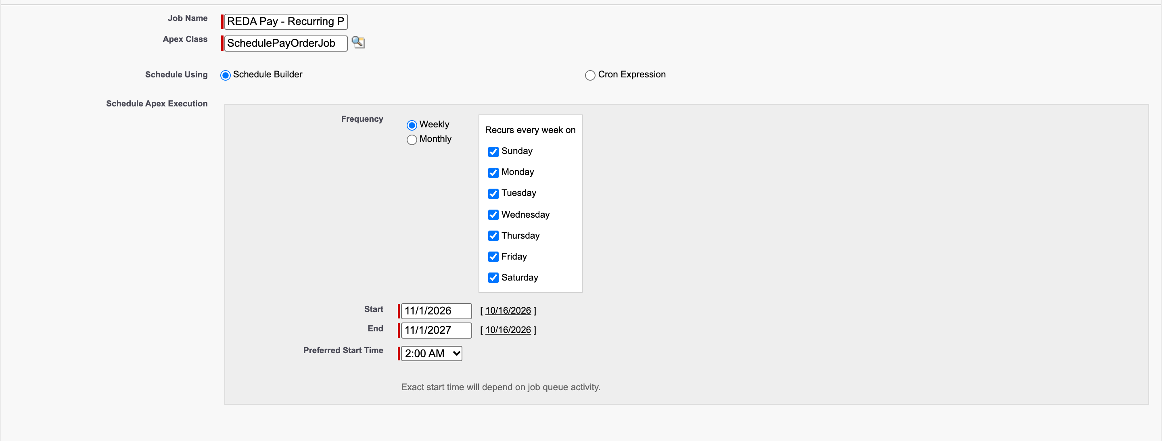Viewport: 1162px width, 441px height.
Task: Choose Monthly frequency
Action: (x=412, y=139)
